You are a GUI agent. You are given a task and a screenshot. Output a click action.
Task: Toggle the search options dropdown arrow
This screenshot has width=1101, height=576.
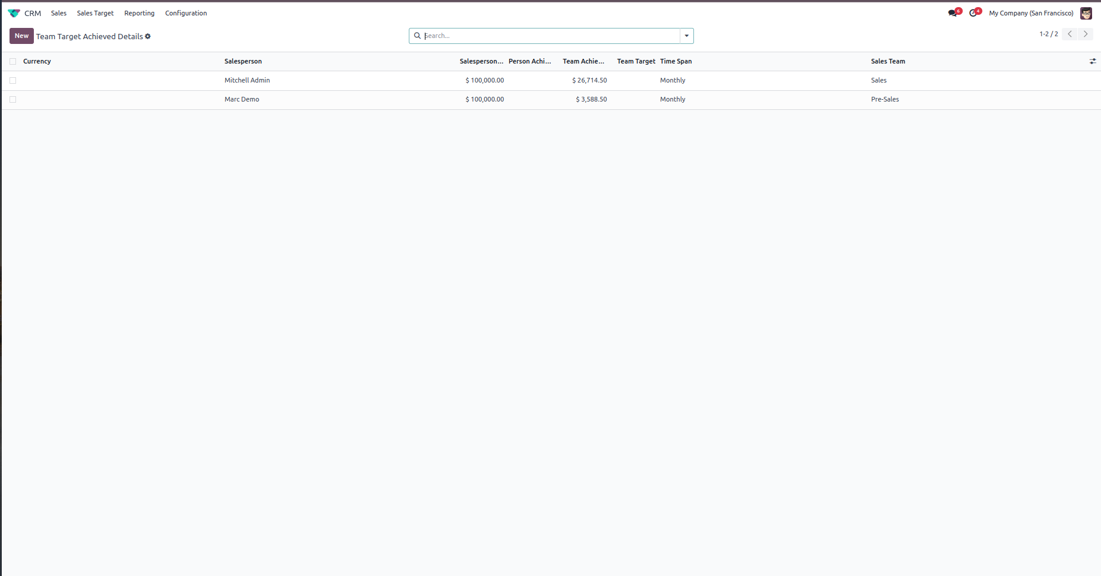pyautogui.click(x=687, y=36)
